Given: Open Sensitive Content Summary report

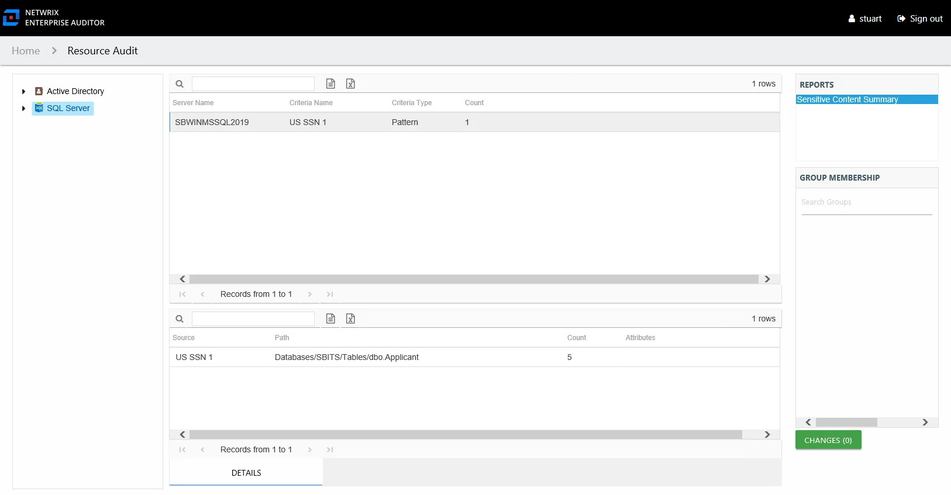Looking at the screenshot, I should tap(867, 99).
